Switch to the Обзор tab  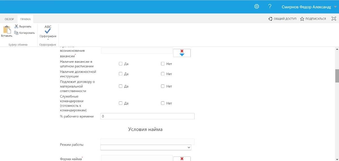pos(9,19)
